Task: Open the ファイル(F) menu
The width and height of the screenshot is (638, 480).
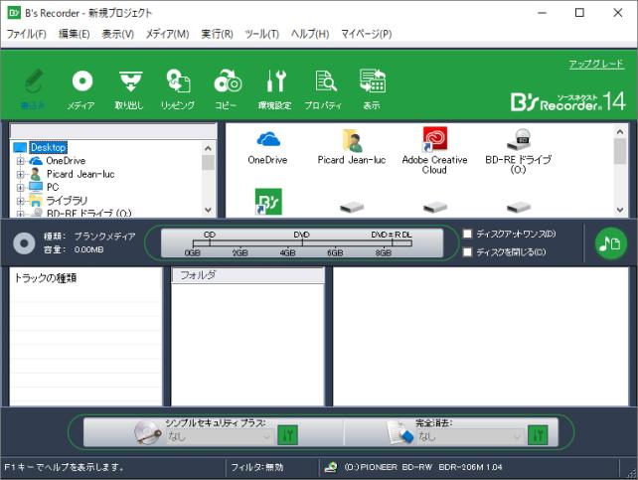Action: coord(27,34)
